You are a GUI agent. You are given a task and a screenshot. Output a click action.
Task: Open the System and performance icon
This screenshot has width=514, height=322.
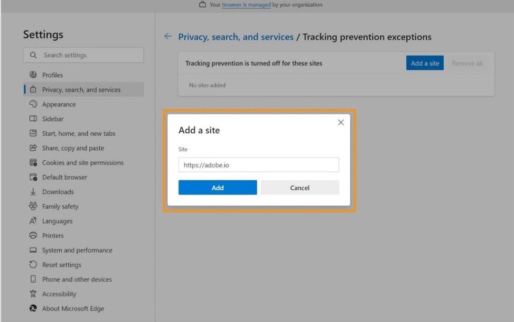[x=33, y=250]
